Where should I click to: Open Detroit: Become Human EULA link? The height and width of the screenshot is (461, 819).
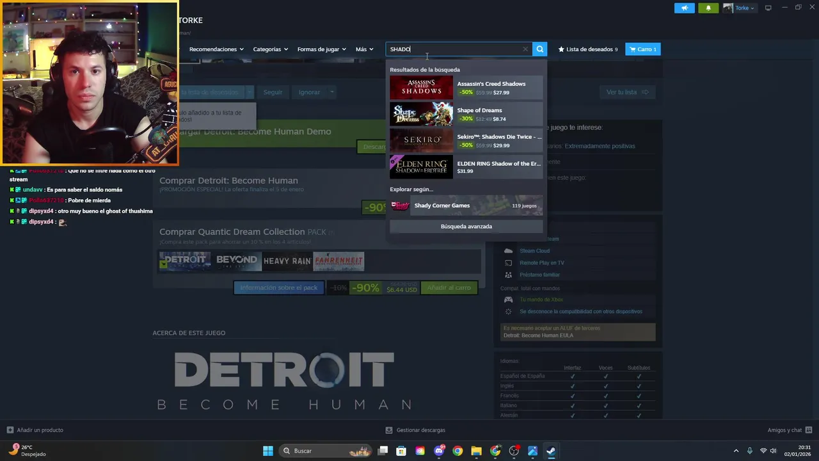tap(538, 336)
